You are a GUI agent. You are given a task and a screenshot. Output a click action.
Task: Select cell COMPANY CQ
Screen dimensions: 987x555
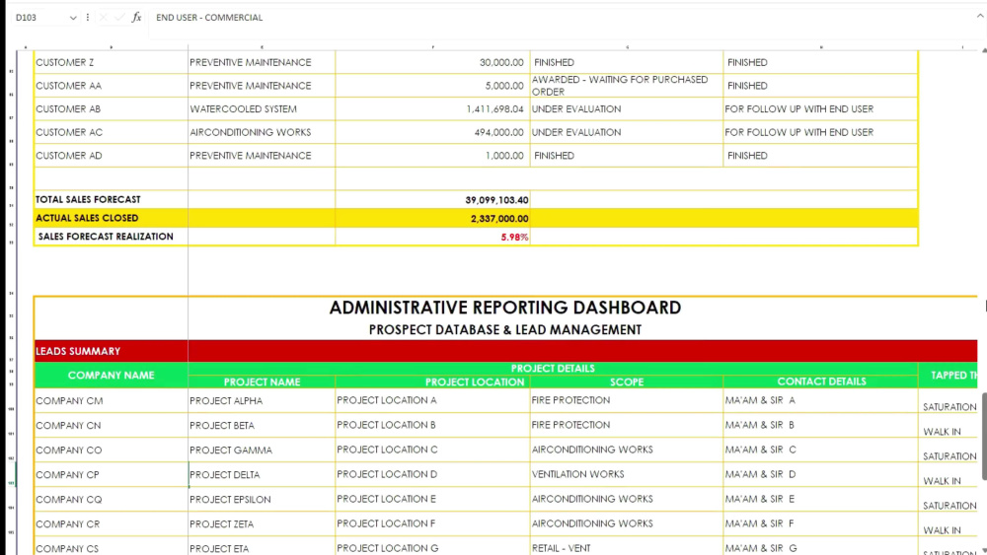[111, 499]
